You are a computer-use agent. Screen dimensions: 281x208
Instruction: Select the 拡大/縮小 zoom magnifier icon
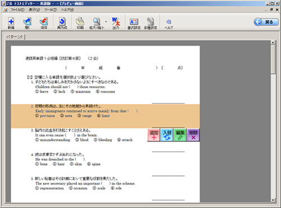97,23
